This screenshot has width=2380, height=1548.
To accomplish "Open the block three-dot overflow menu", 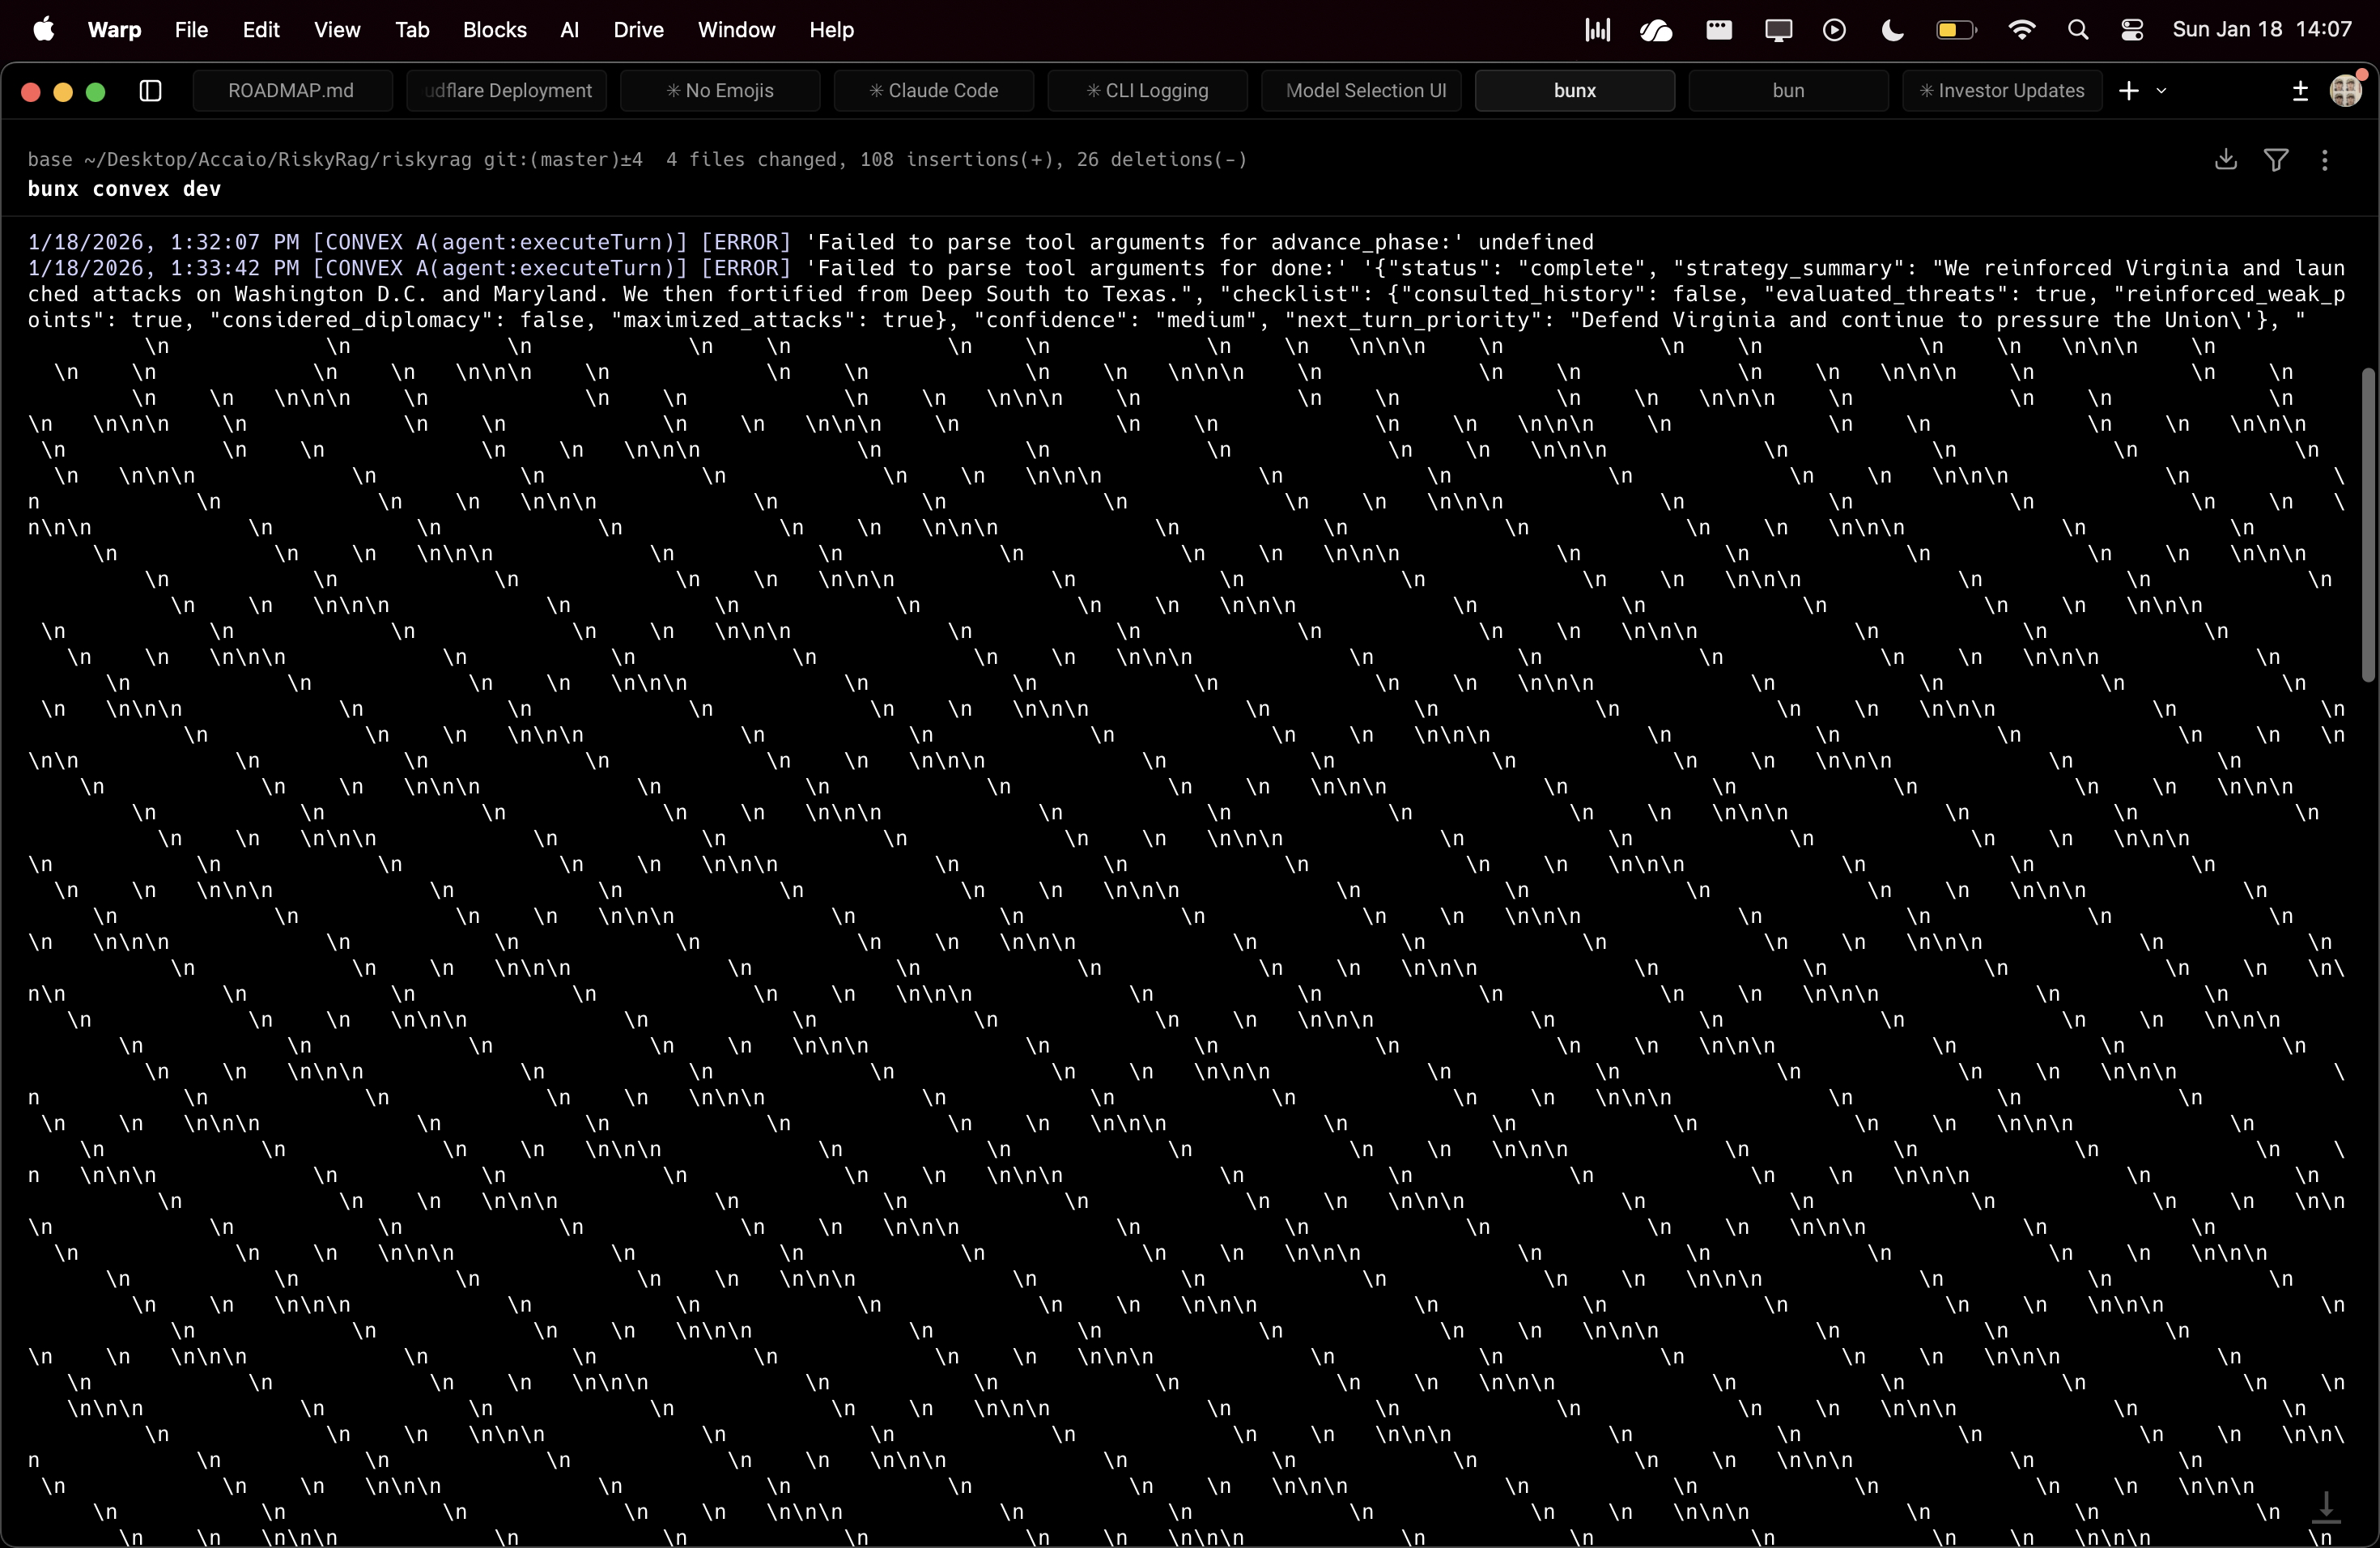I will 2324,160.
